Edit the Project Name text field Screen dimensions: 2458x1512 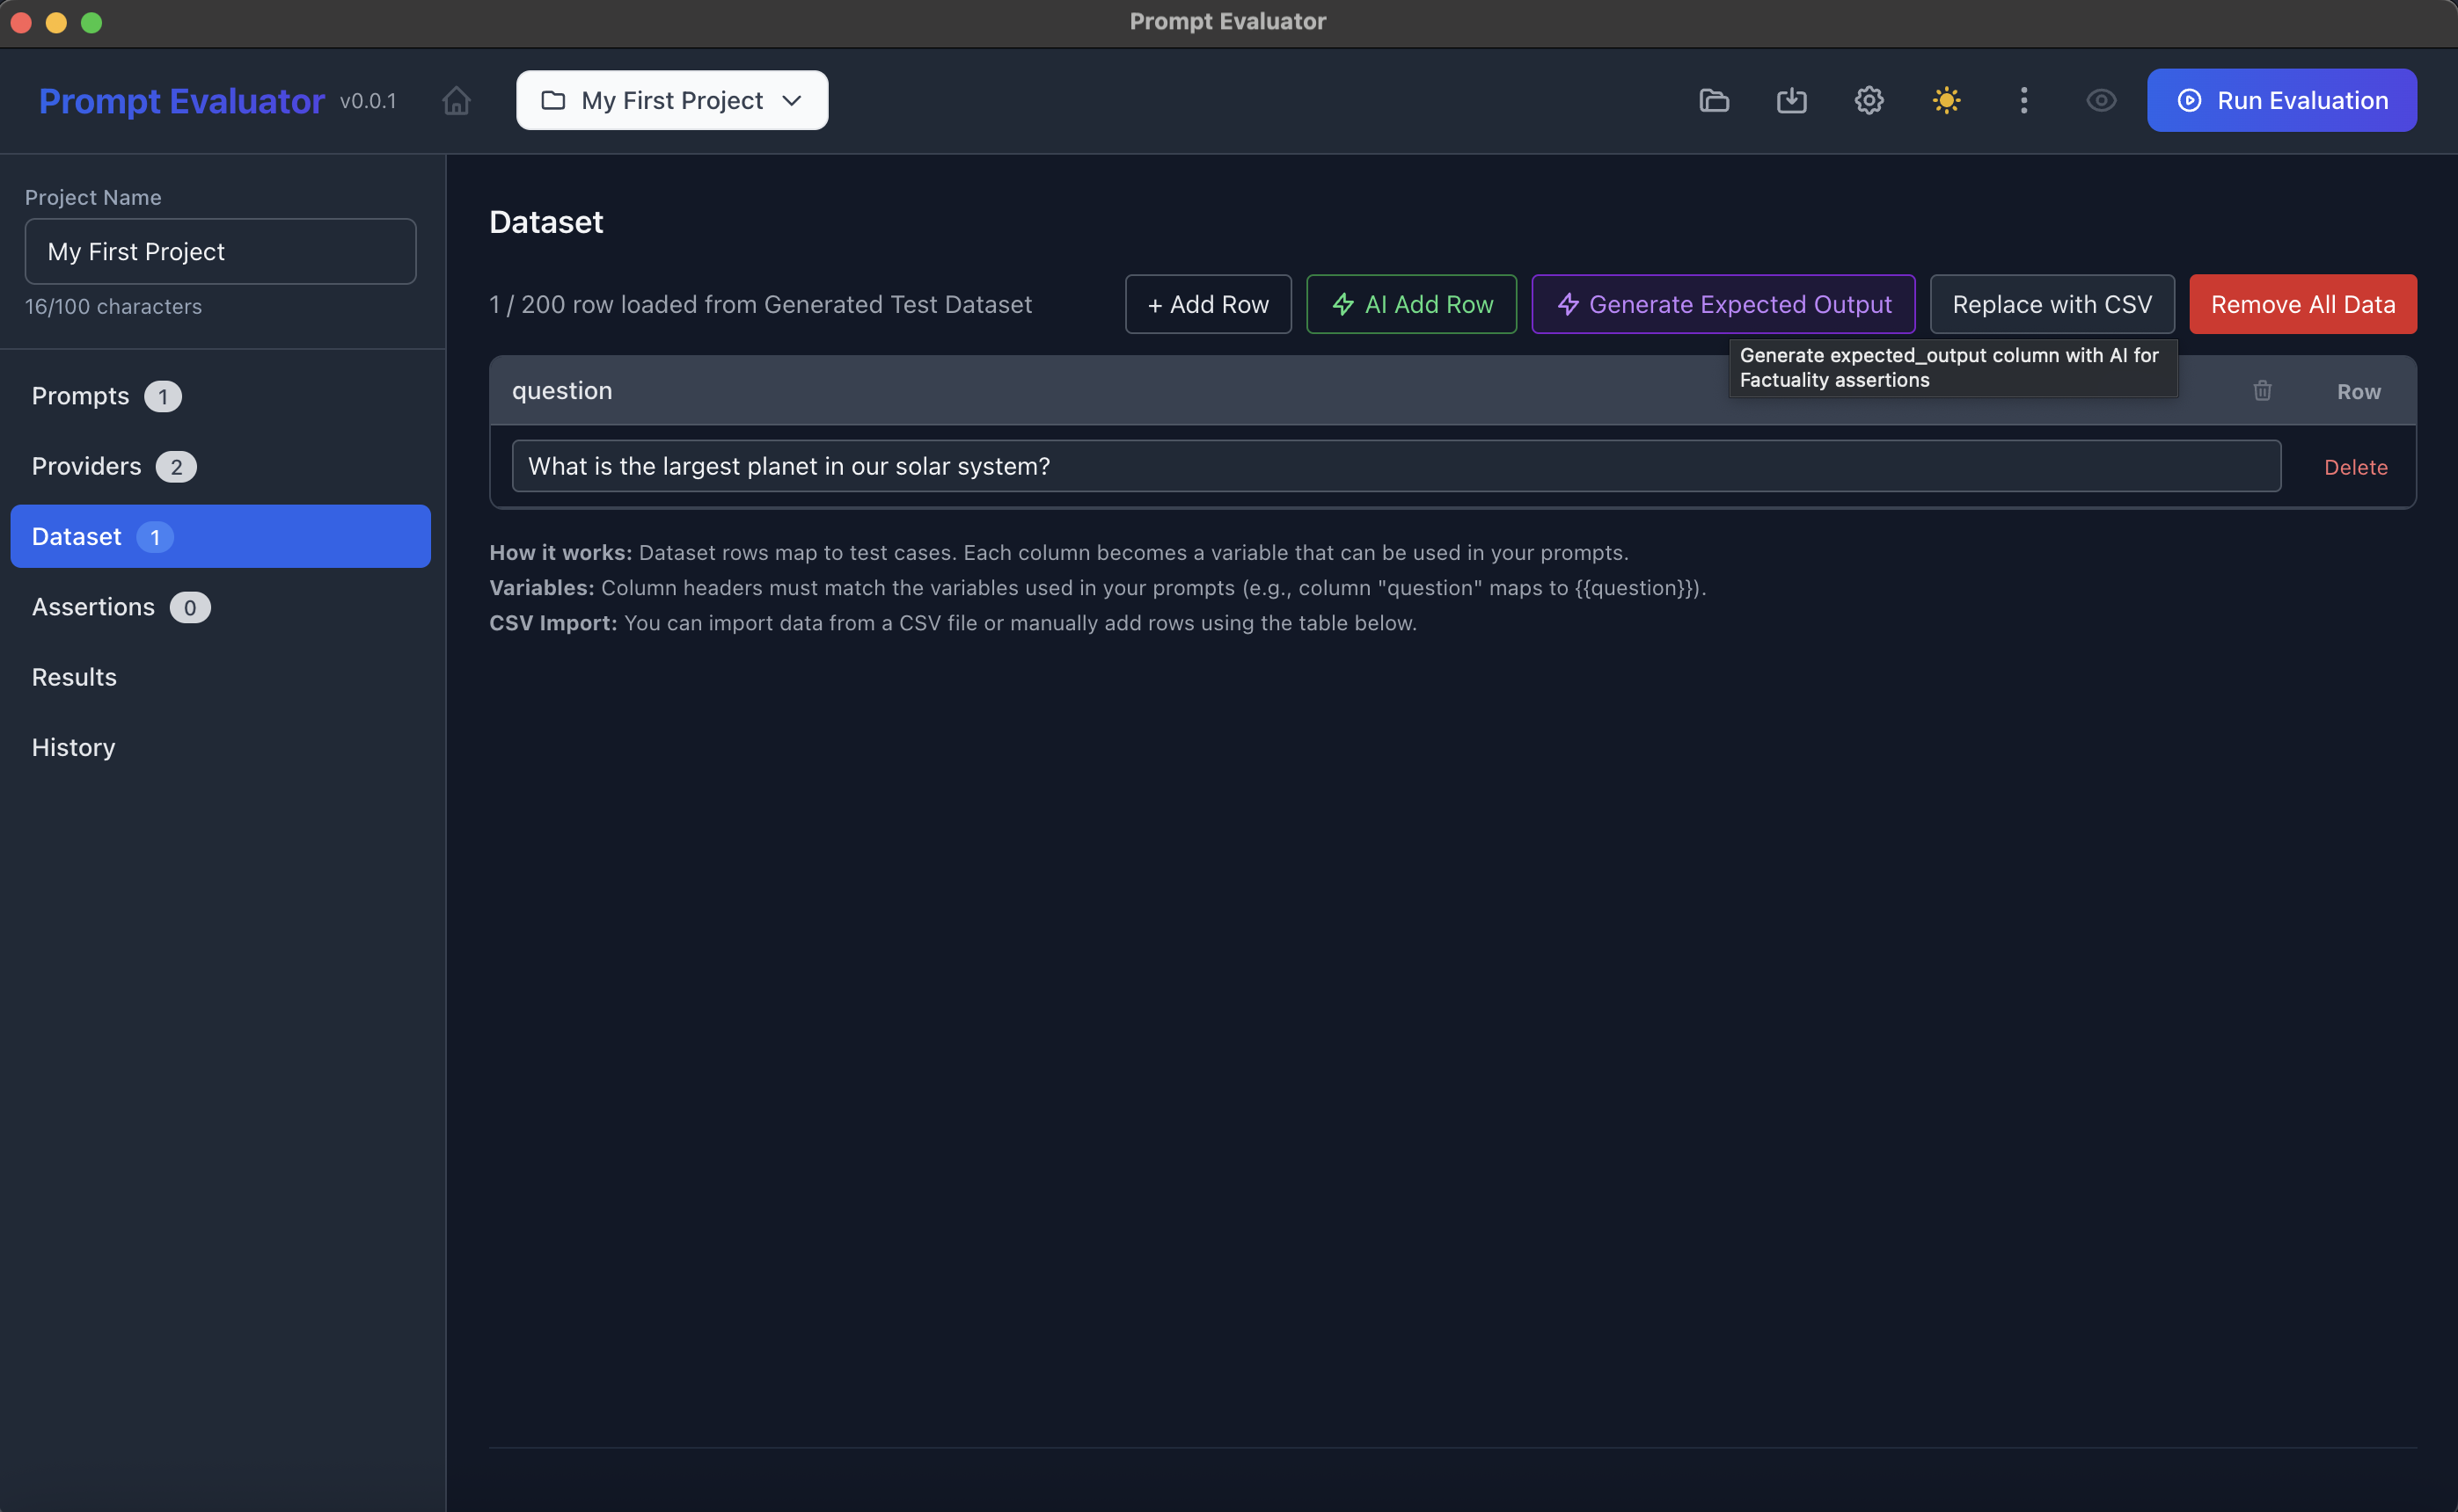(x=220, y=251)
